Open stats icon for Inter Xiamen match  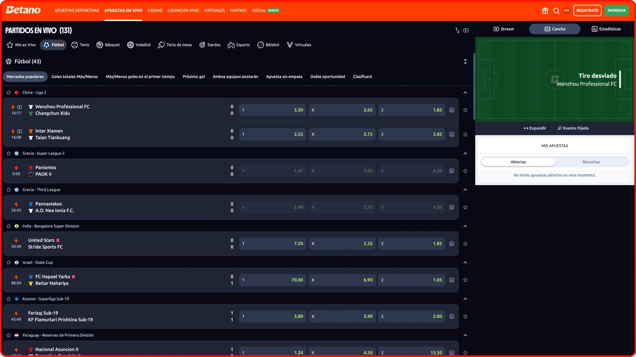[x=451, y=135]
